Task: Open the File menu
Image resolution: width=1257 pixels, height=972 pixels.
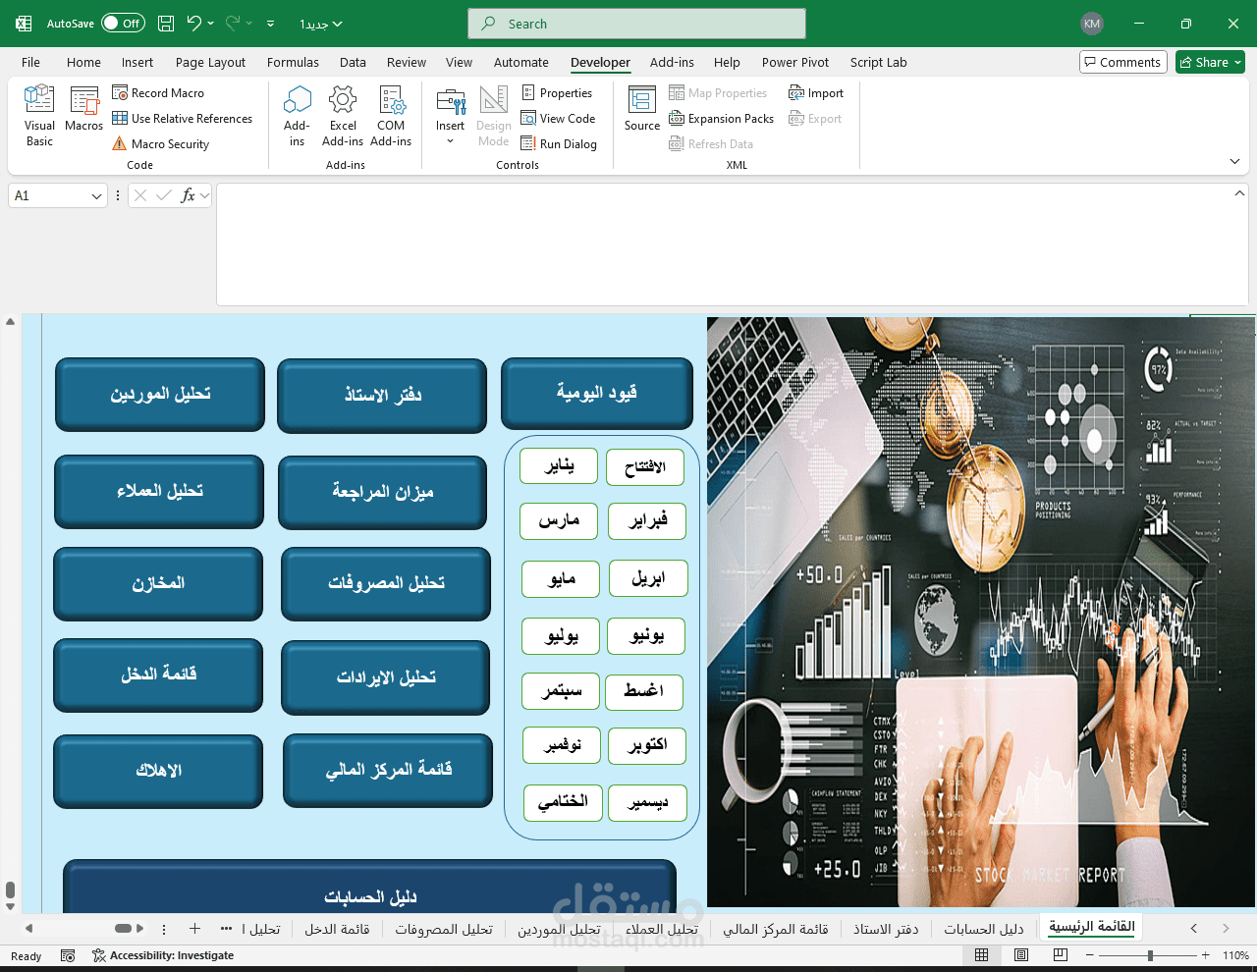Action: [x=31, y=62]
